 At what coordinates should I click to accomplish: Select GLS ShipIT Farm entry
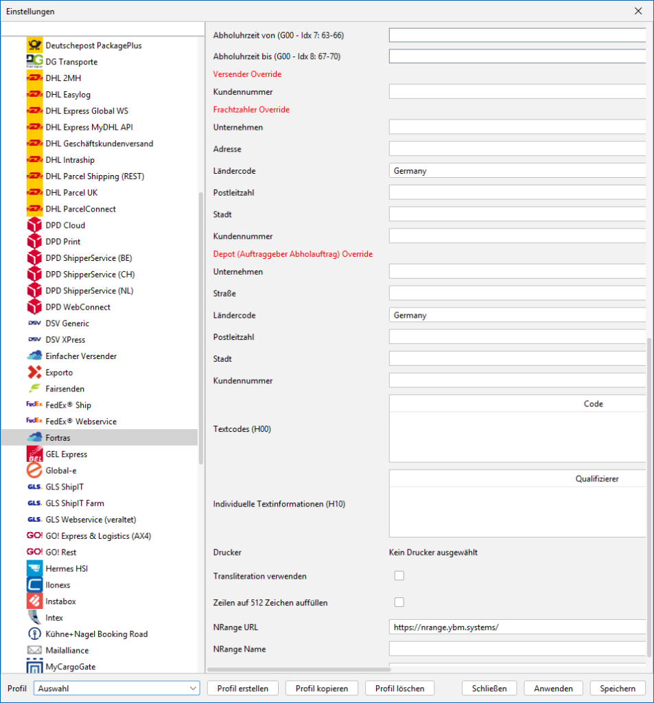74,503
